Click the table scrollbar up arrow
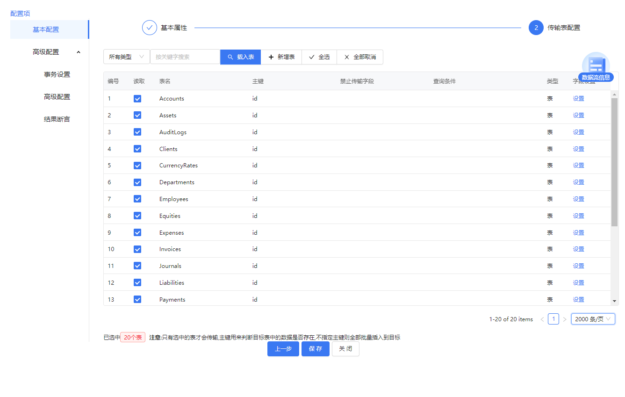This screenshot has height=397, width=625. coord(615,94)
